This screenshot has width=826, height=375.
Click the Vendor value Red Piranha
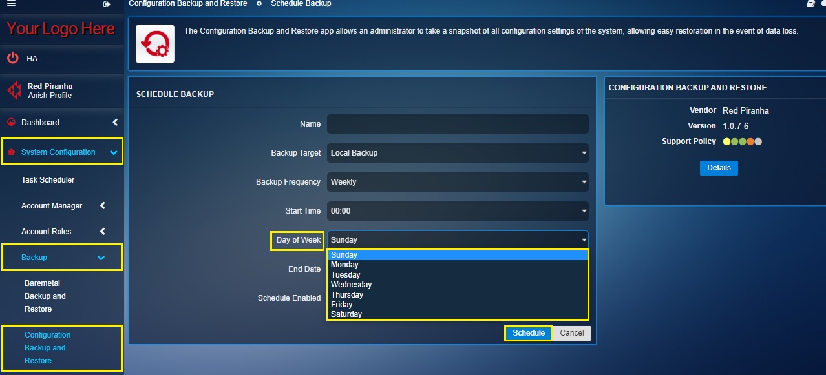click(x=746, y=111)
